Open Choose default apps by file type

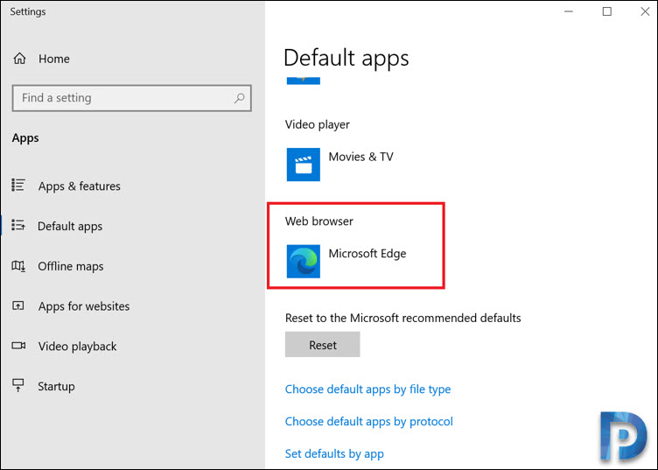tap(367, 389)
